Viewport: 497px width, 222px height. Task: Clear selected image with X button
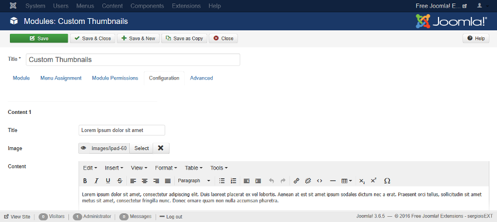[x=161, y=148]
